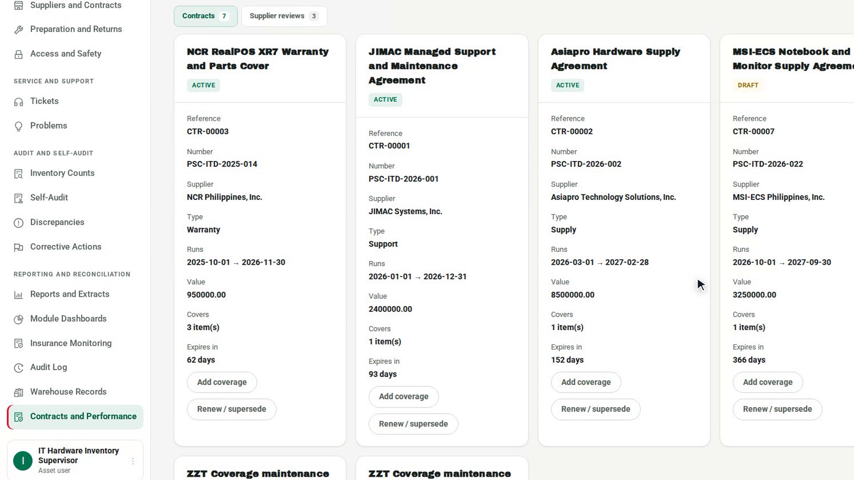Select reference CTR-00002

[572, 132]
